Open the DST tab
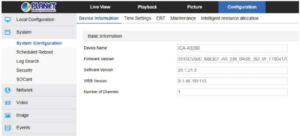300x136 pixels. [x=161, y=19]
